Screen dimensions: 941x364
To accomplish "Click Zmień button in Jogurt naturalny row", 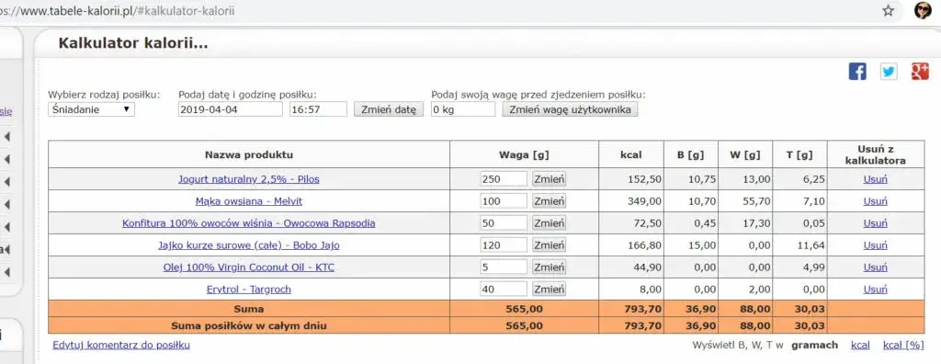I will point(550,179).
